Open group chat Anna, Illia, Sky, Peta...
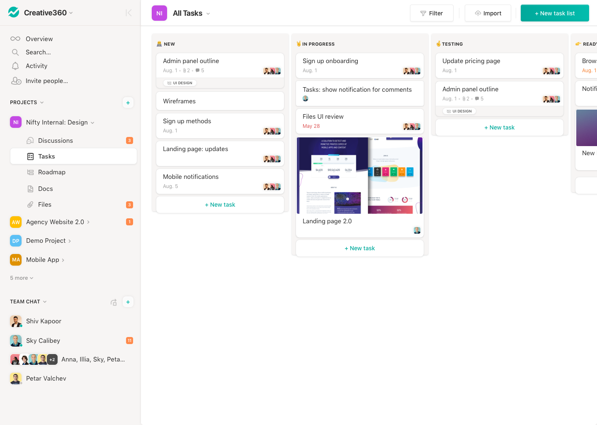 point(93,359)
